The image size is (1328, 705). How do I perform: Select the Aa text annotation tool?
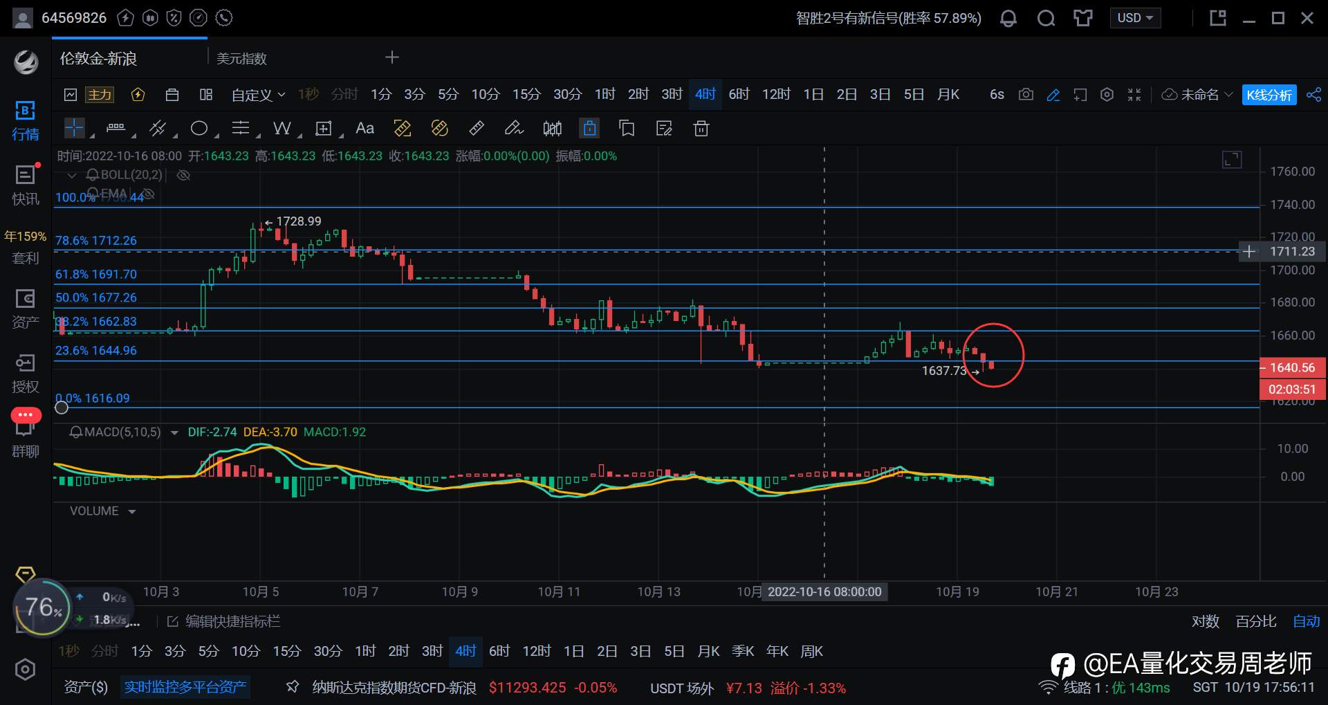point(365,128)
